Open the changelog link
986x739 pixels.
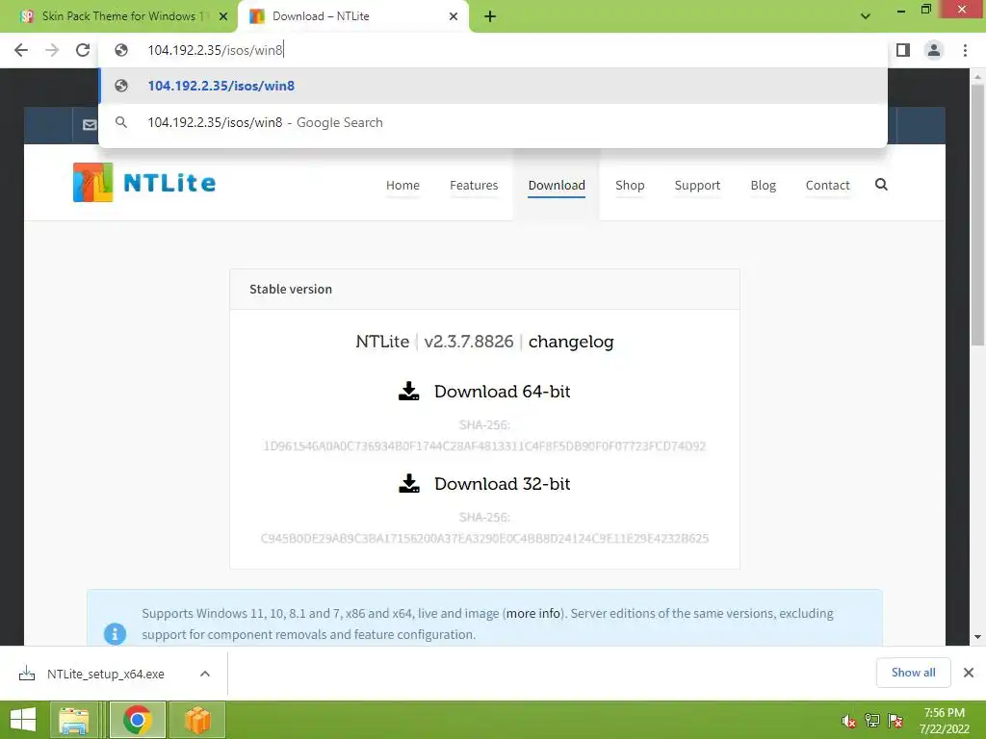click(x=571, y=342)
